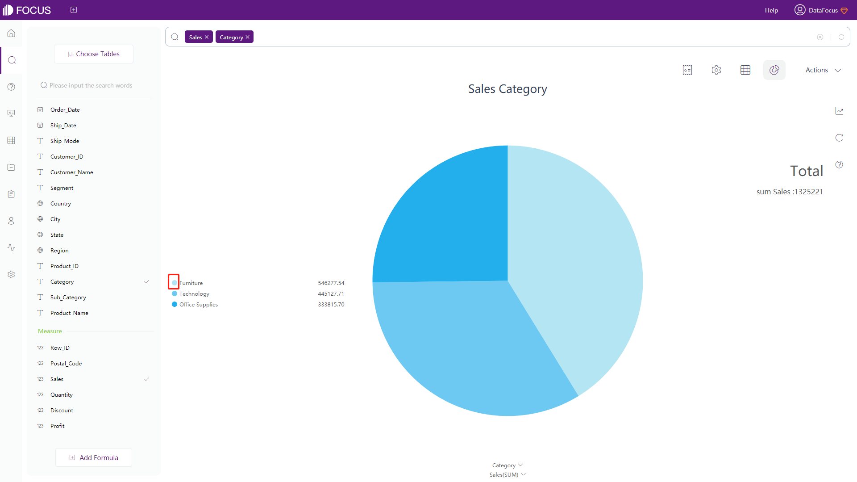This screenshot has height=482, width=857.
Task: Open the resources folder icon in sidebar
Action: click(11, 167)
